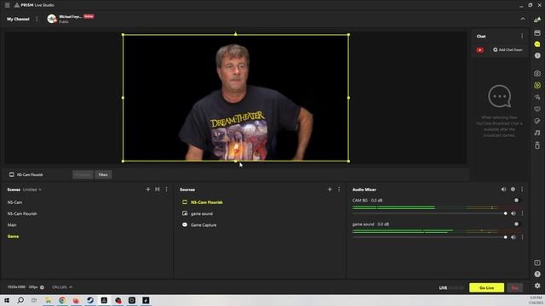Adjust the CAM BG volume slider
This screenshot has width=545, height=306.
point(429,213)
